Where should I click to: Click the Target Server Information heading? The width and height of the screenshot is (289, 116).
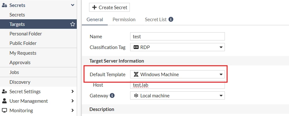tap(117, 61)
